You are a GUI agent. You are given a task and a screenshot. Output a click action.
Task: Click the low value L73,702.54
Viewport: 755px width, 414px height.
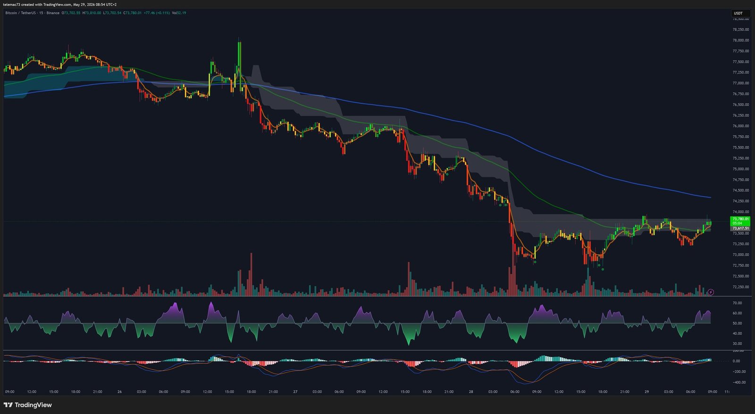[x=112, y=13]
